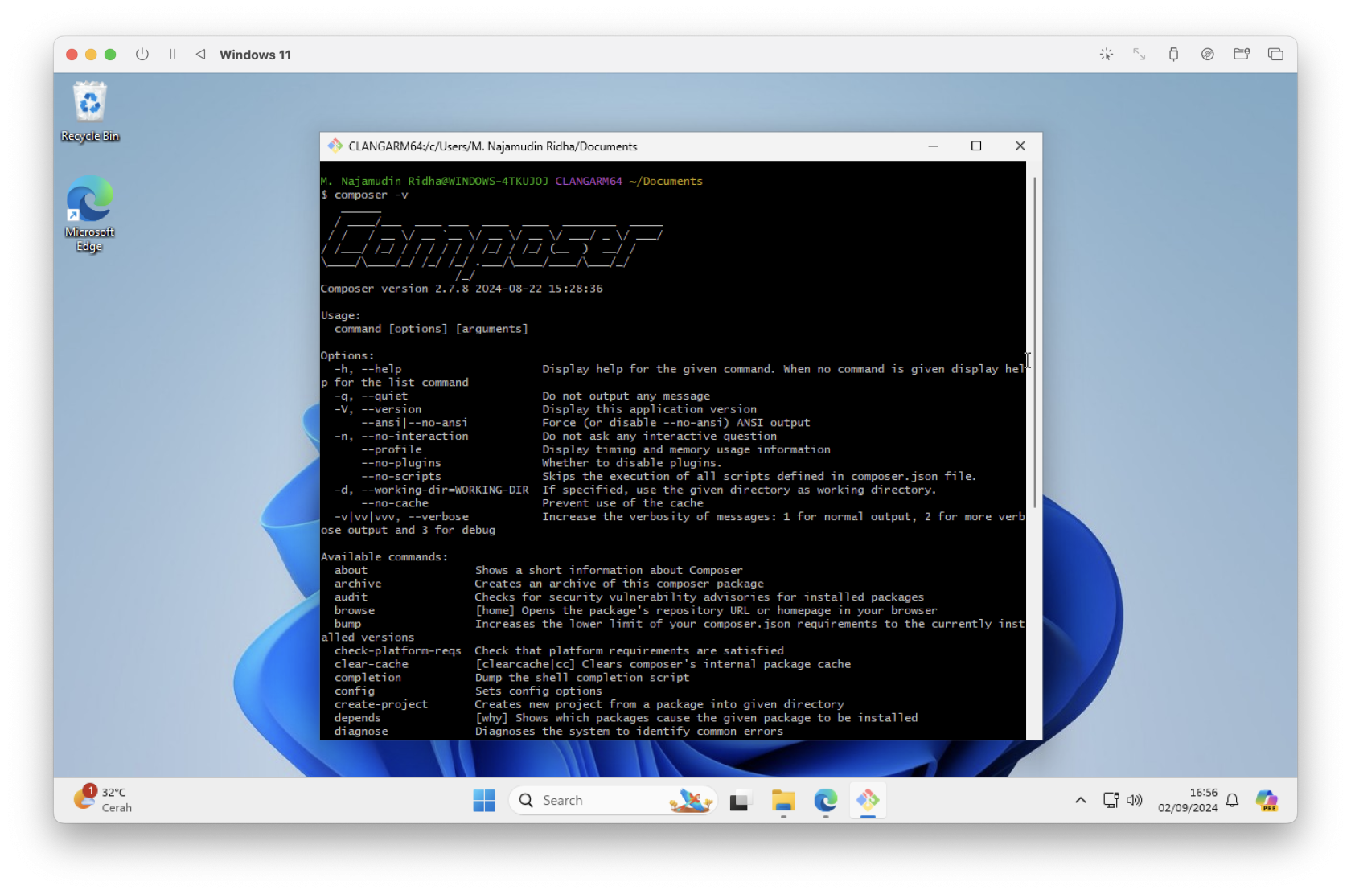Click the 'Usage:' heading in terminal
Image resolution: width=1351 pixels, height=894 pixels.
pos(341,315)
